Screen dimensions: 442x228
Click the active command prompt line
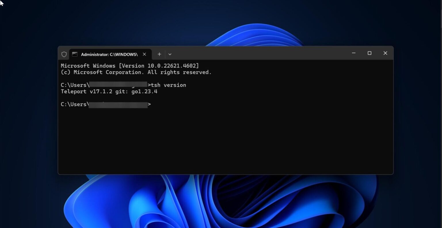106,104
